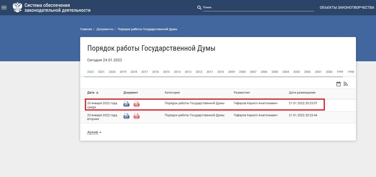This screenshot has height=177, width=376.
Task: Switch to the 2017 year tab
Action: point(145,72)
